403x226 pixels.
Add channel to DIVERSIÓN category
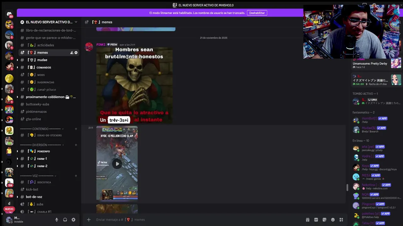(76, 145)
